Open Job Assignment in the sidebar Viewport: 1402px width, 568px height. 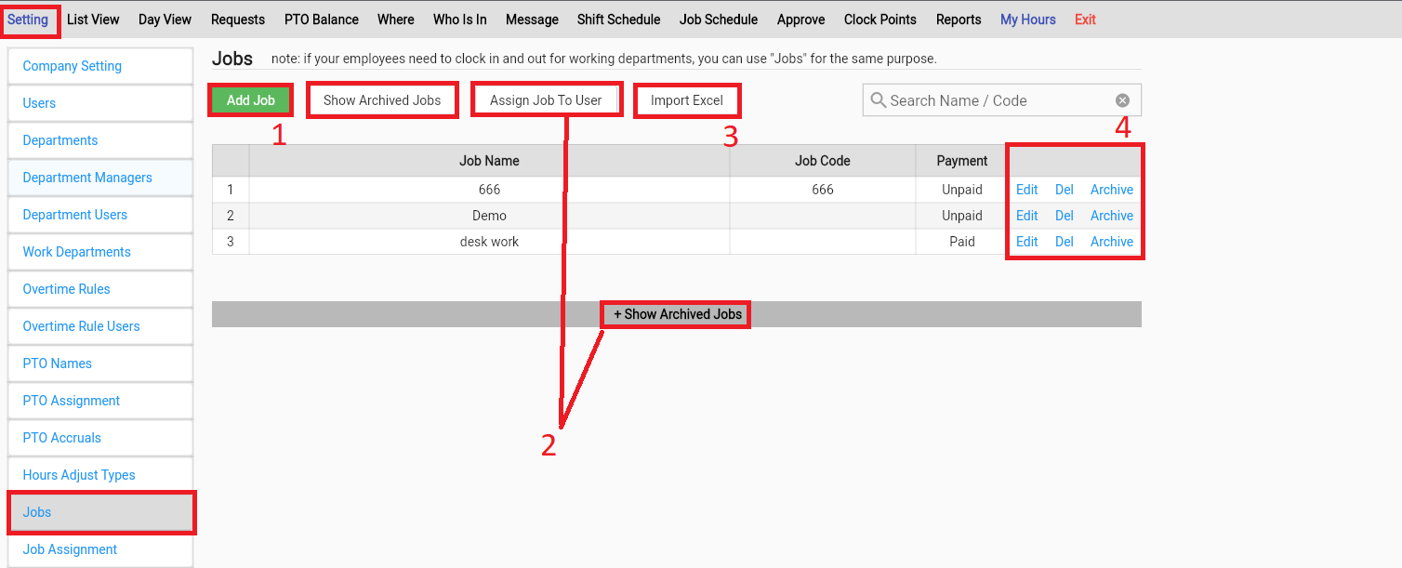pos(100,549)
